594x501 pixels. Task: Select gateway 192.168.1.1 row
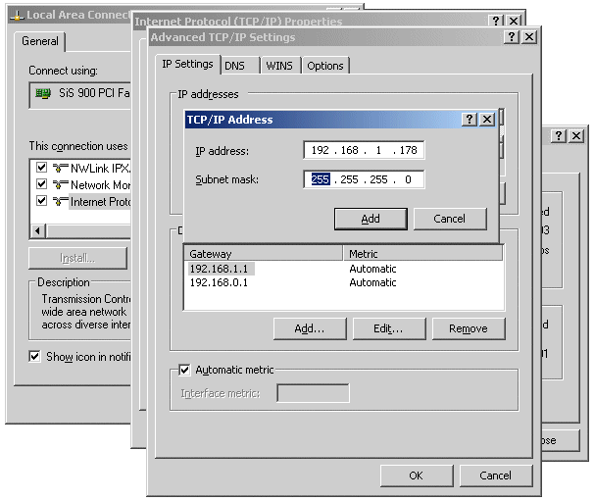[344, 269]
